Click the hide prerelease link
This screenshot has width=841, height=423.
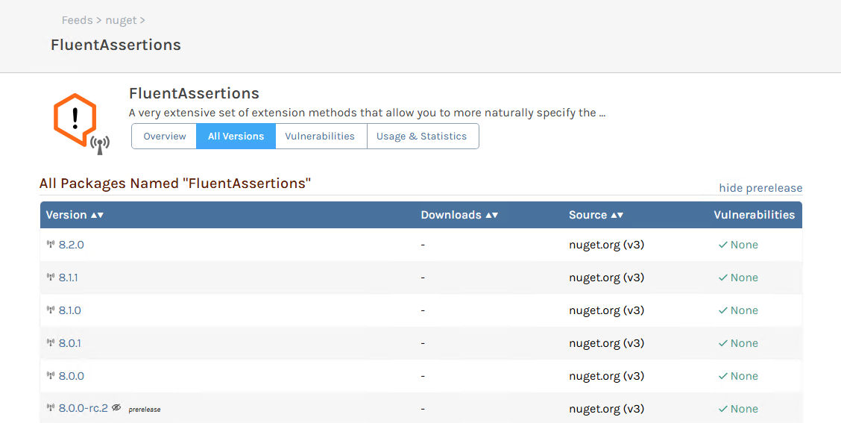point(760,188)
